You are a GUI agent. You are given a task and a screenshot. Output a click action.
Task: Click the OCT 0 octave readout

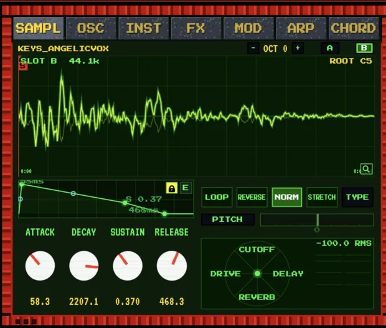click(275, 49)
